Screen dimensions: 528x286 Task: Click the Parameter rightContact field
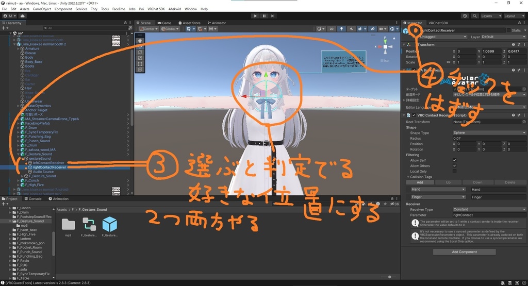pyautogui.click(x=489, y=215)
